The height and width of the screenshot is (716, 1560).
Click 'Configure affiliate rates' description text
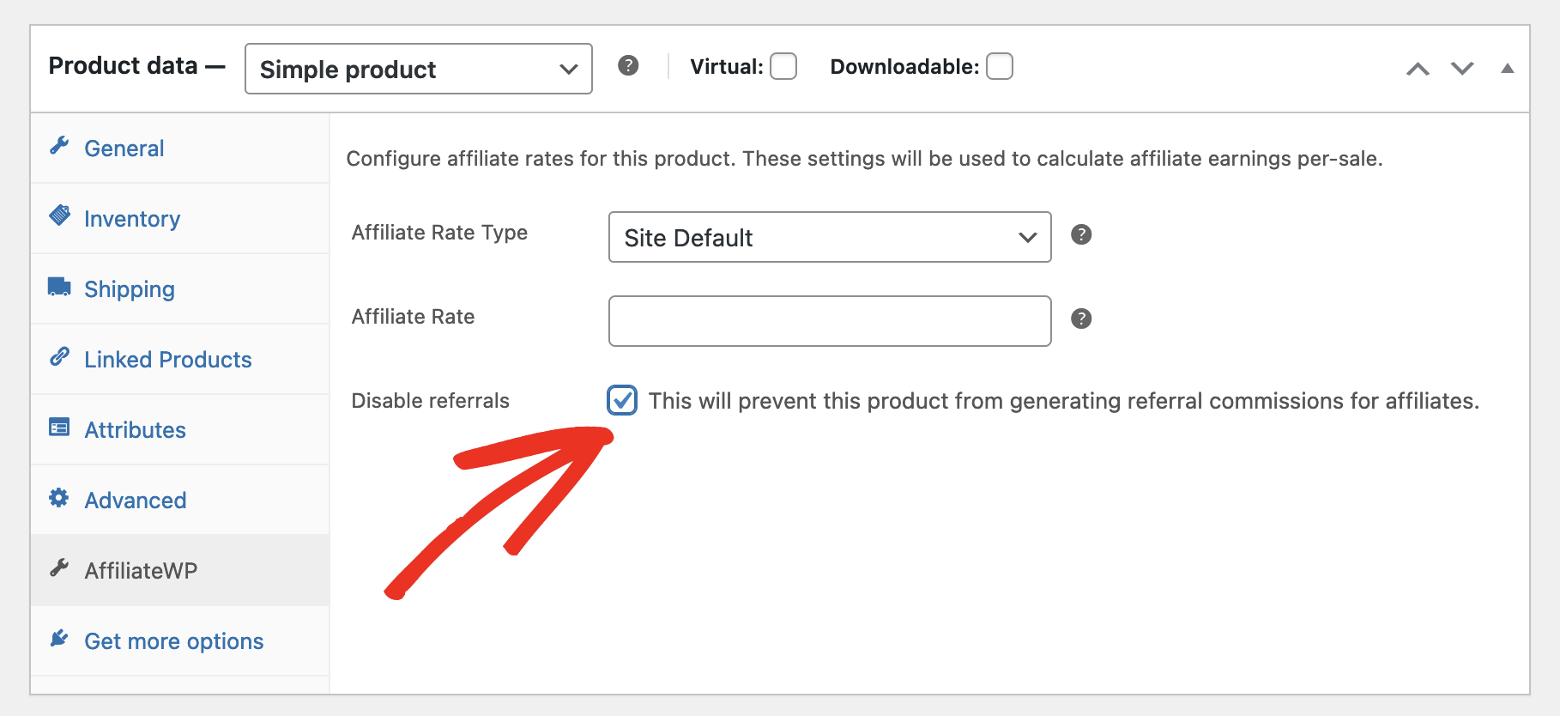coord(864,159)
